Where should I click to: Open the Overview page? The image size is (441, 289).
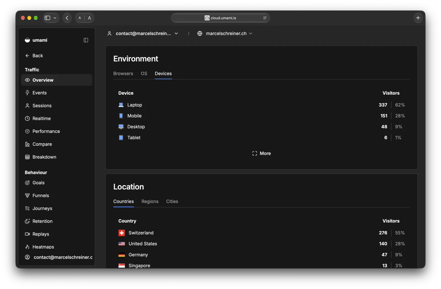pos(57,80)
